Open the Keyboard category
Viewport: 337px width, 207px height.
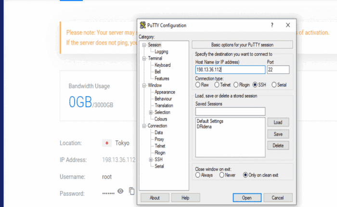163,65
